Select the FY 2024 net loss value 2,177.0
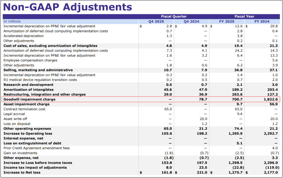This screenshot has height=178, width=283. tap(271, 172)
